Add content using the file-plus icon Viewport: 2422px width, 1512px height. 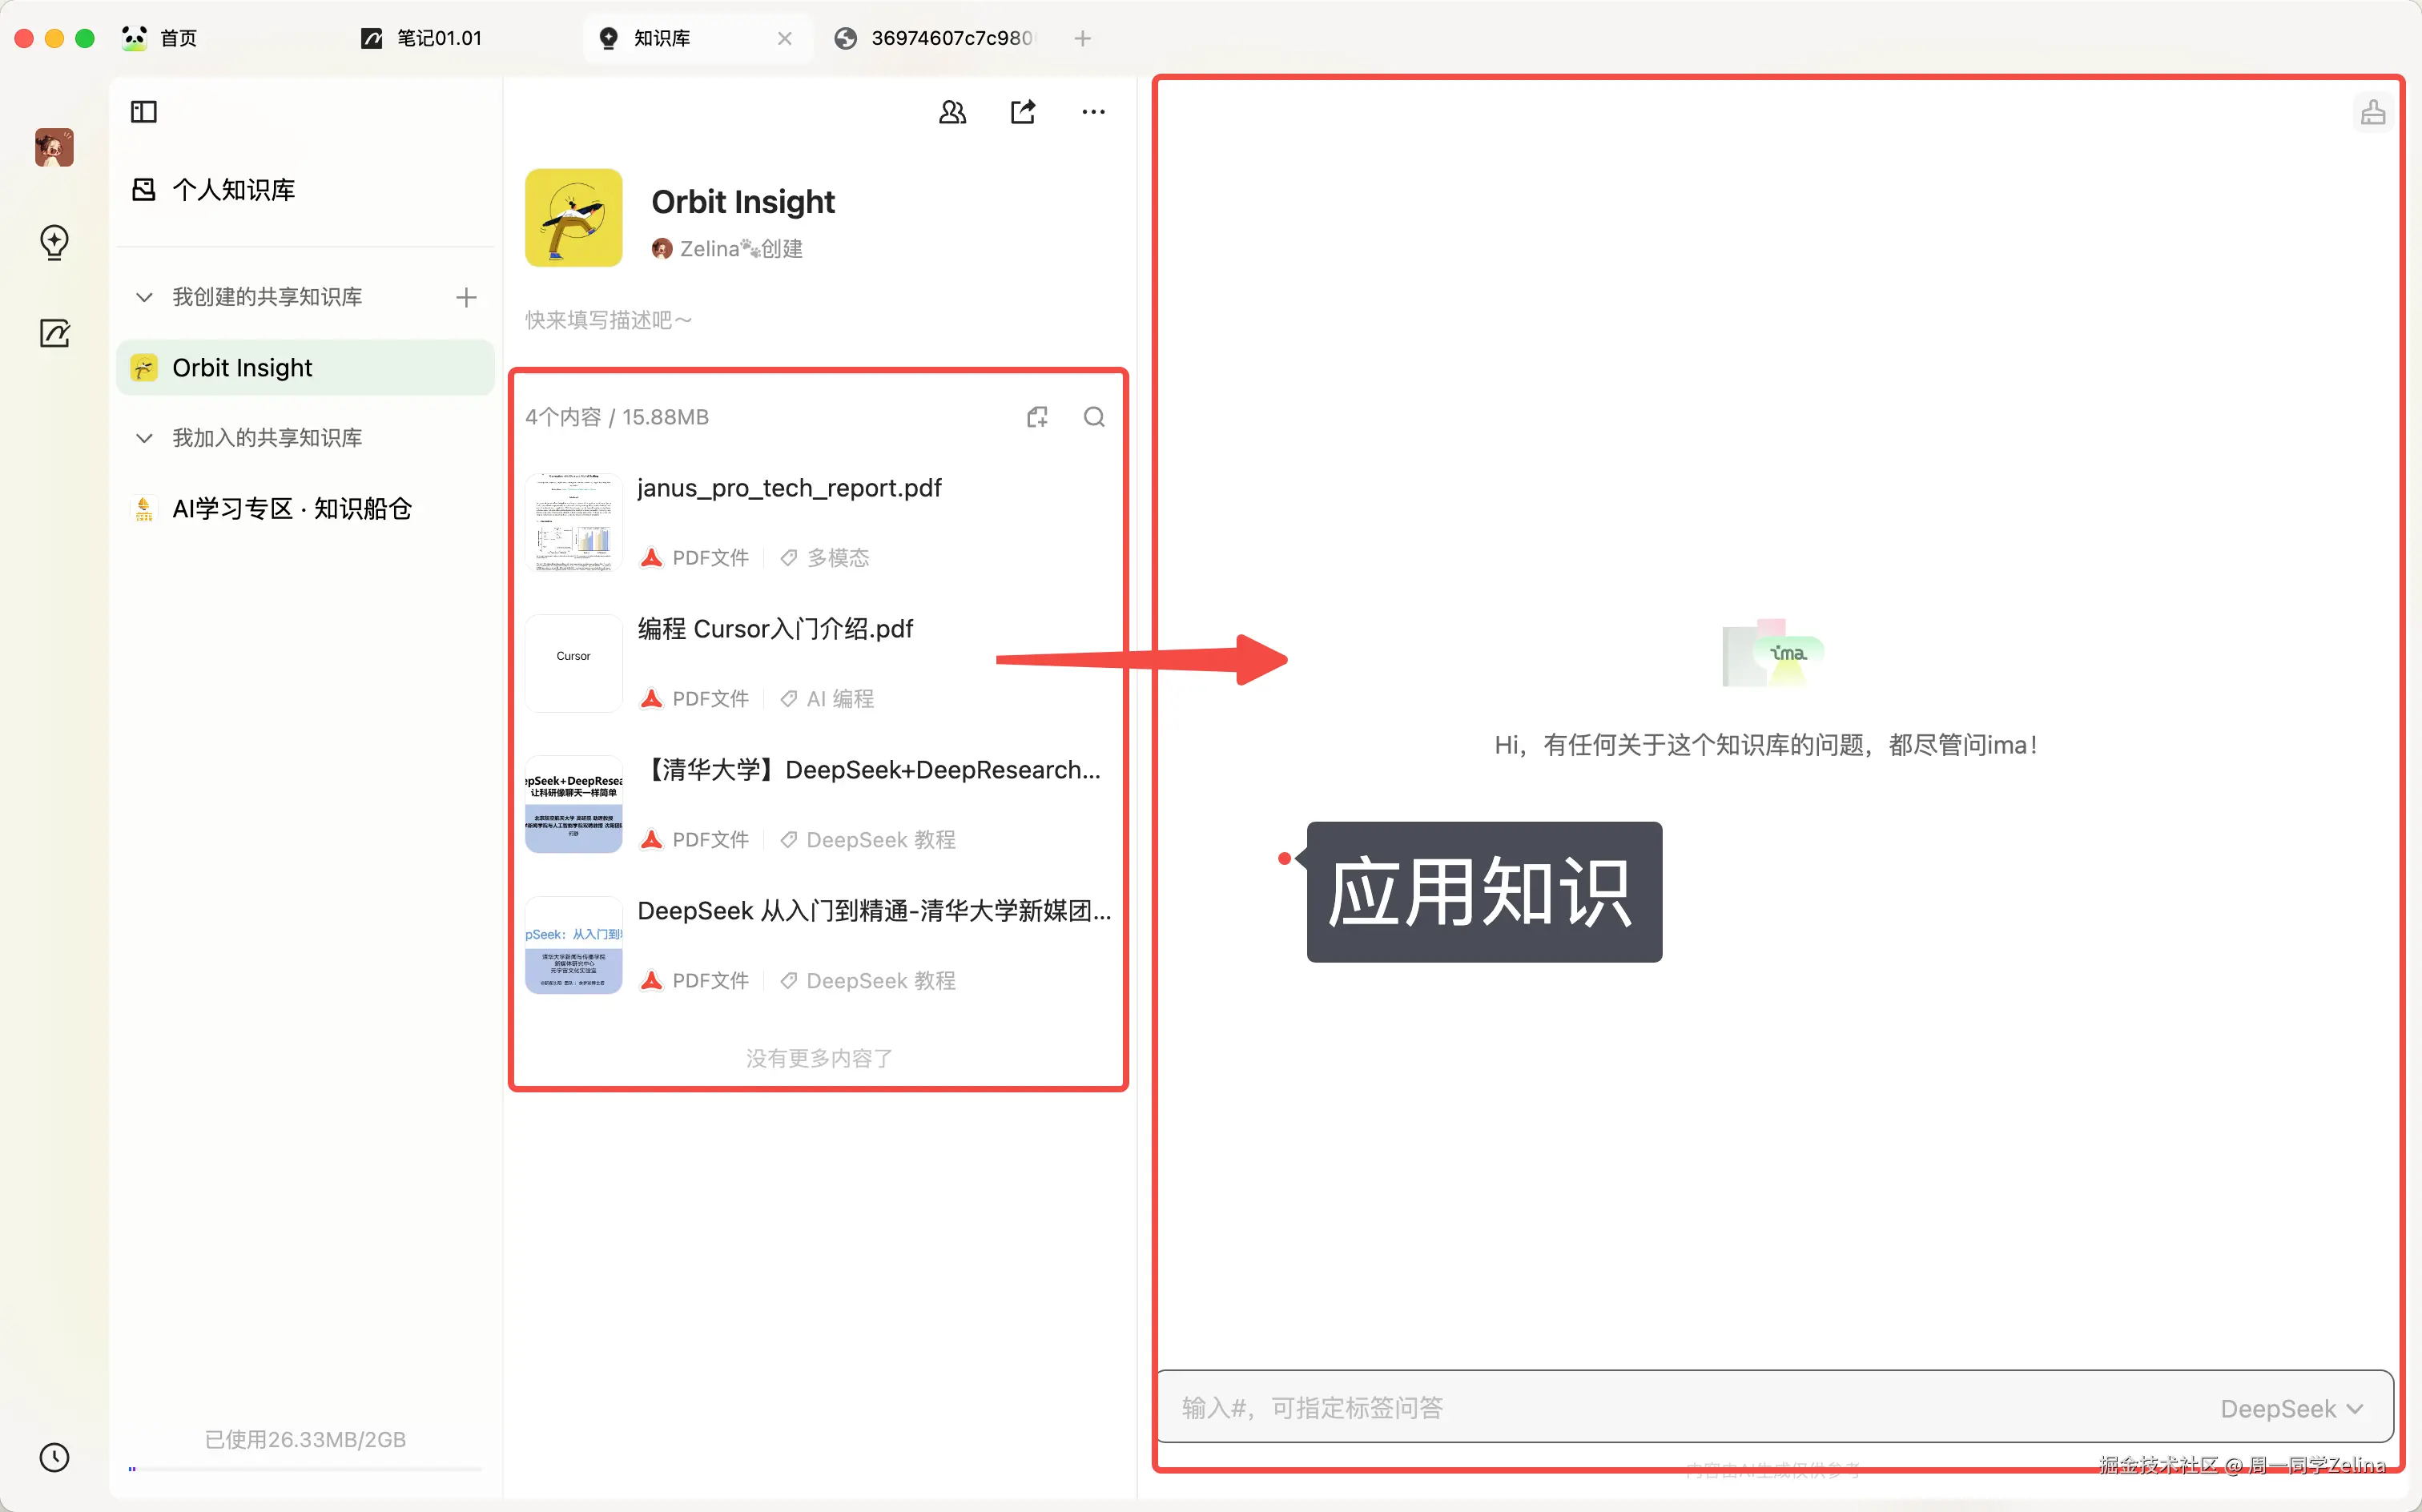(1037, 416)
